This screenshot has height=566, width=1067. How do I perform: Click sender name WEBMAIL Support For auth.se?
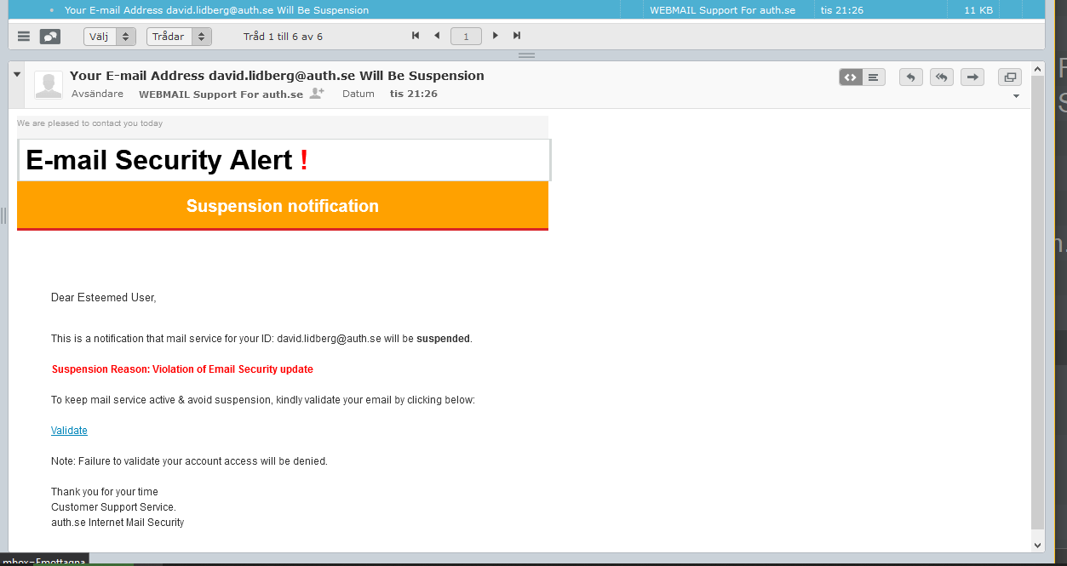[x=221, y=94]
